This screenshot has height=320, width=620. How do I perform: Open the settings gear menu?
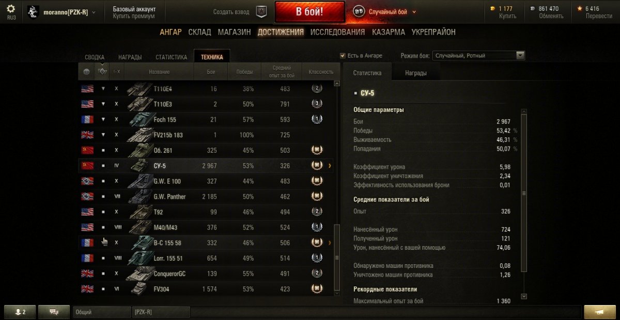point(11,9)
